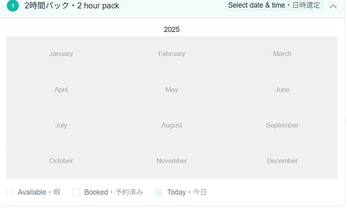Click the step 1 circle badge
This screenshot has width=347, height=219.
(13, 6)
